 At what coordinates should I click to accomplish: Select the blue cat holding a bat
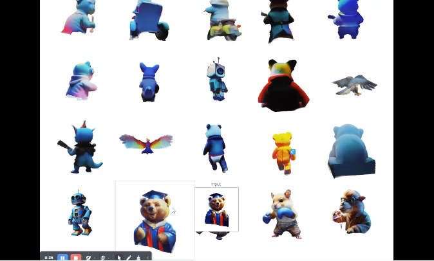point(80,148)
